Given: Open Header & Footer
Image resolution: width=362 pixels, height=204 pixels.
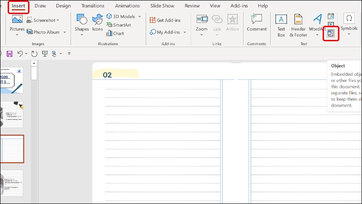Looking at the screenshot, I should tap(298, 25).
